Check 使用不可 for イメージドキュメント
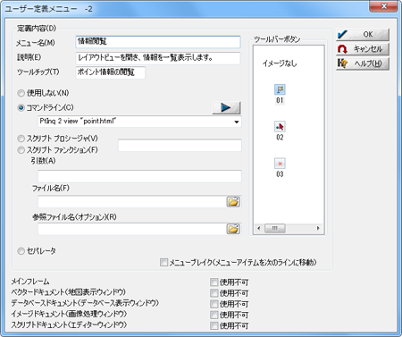402x337 pixels. click(214, 315)
